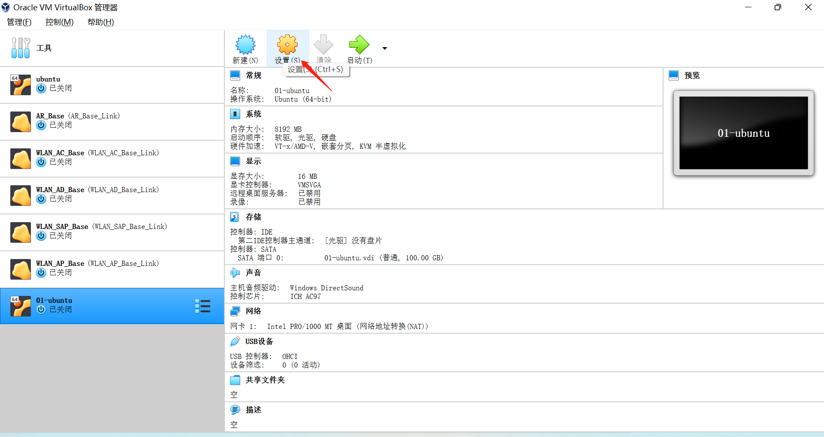Select the ubuntu VM icon
Image resolution: width=824 pixels, height=437 pixels.
(x=21, y=84)
